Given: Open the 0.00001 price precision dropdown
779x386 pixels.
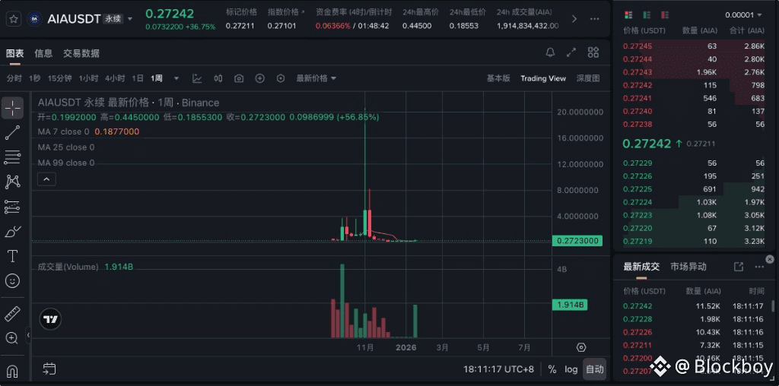Looking at the screenshot, I should [x=743, y=15].
